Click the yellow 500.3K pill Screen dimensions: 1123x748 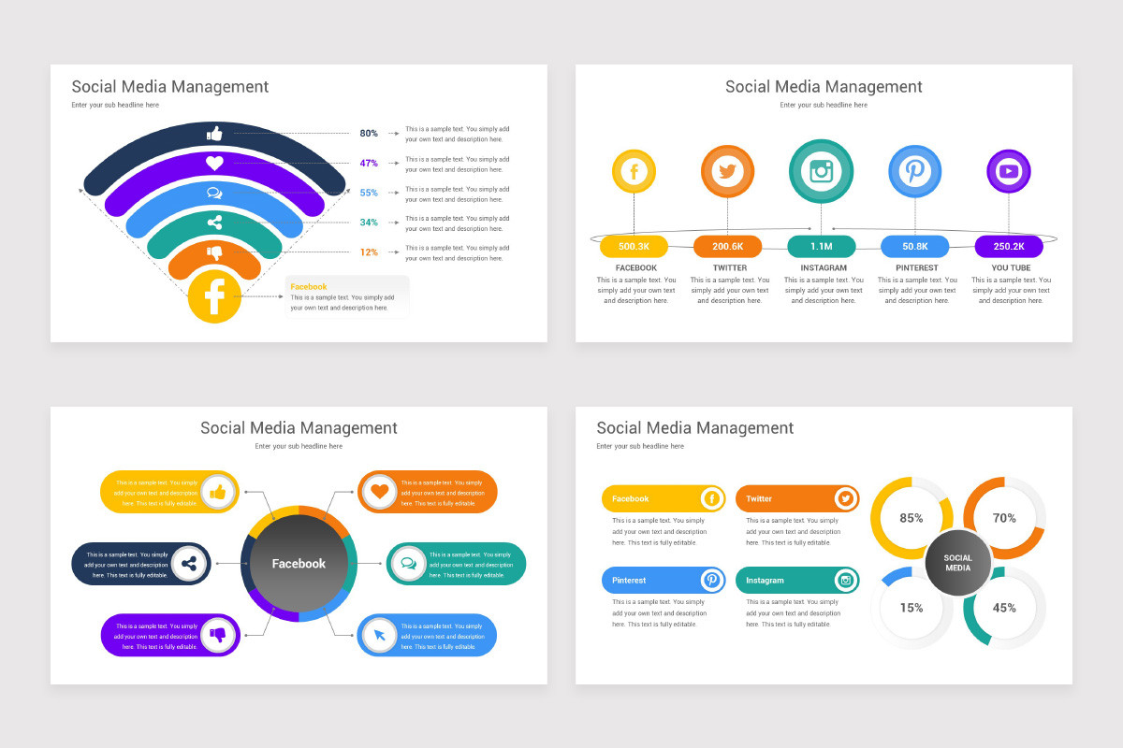[x=634, y=247]
